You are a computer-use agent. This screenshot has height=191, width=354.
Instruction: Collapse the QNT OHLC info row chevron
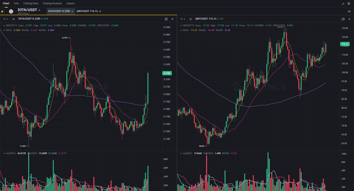point(181,25)
